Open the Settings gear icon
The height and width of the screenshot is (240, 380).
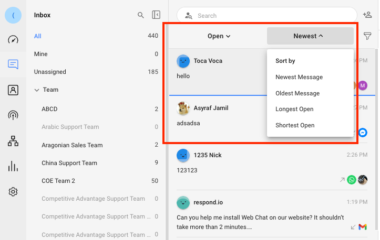tap(13, 192)
